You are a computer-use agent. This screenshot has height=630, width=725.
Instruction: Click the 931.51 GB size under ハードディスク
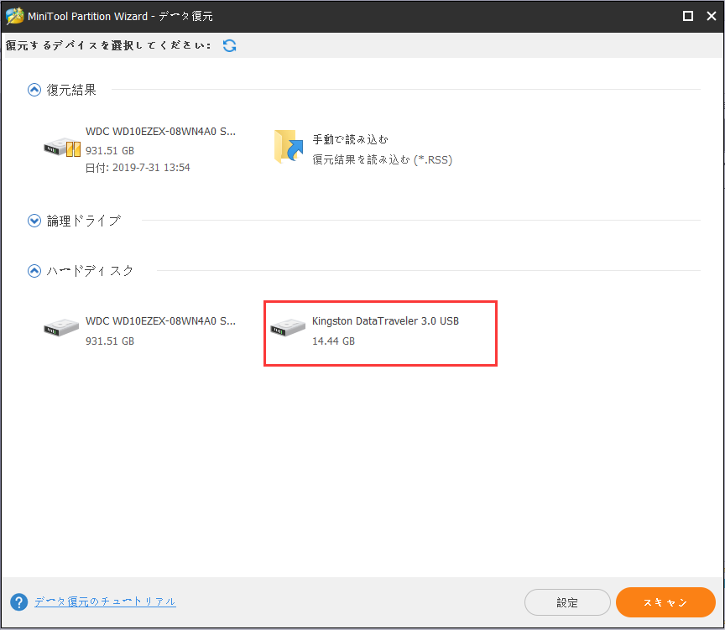[110, 341]
